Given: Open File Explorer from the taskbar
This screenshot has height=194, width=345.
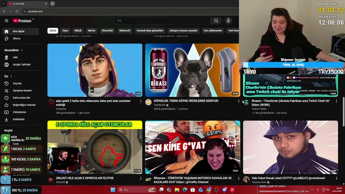Looking at the screenshot, I should coord(177,190).
